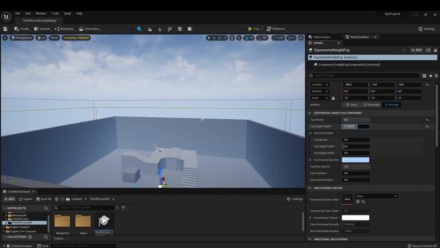
Task: Choose the viewport rotate gizmo tool
Action: (x=219, y=38)
